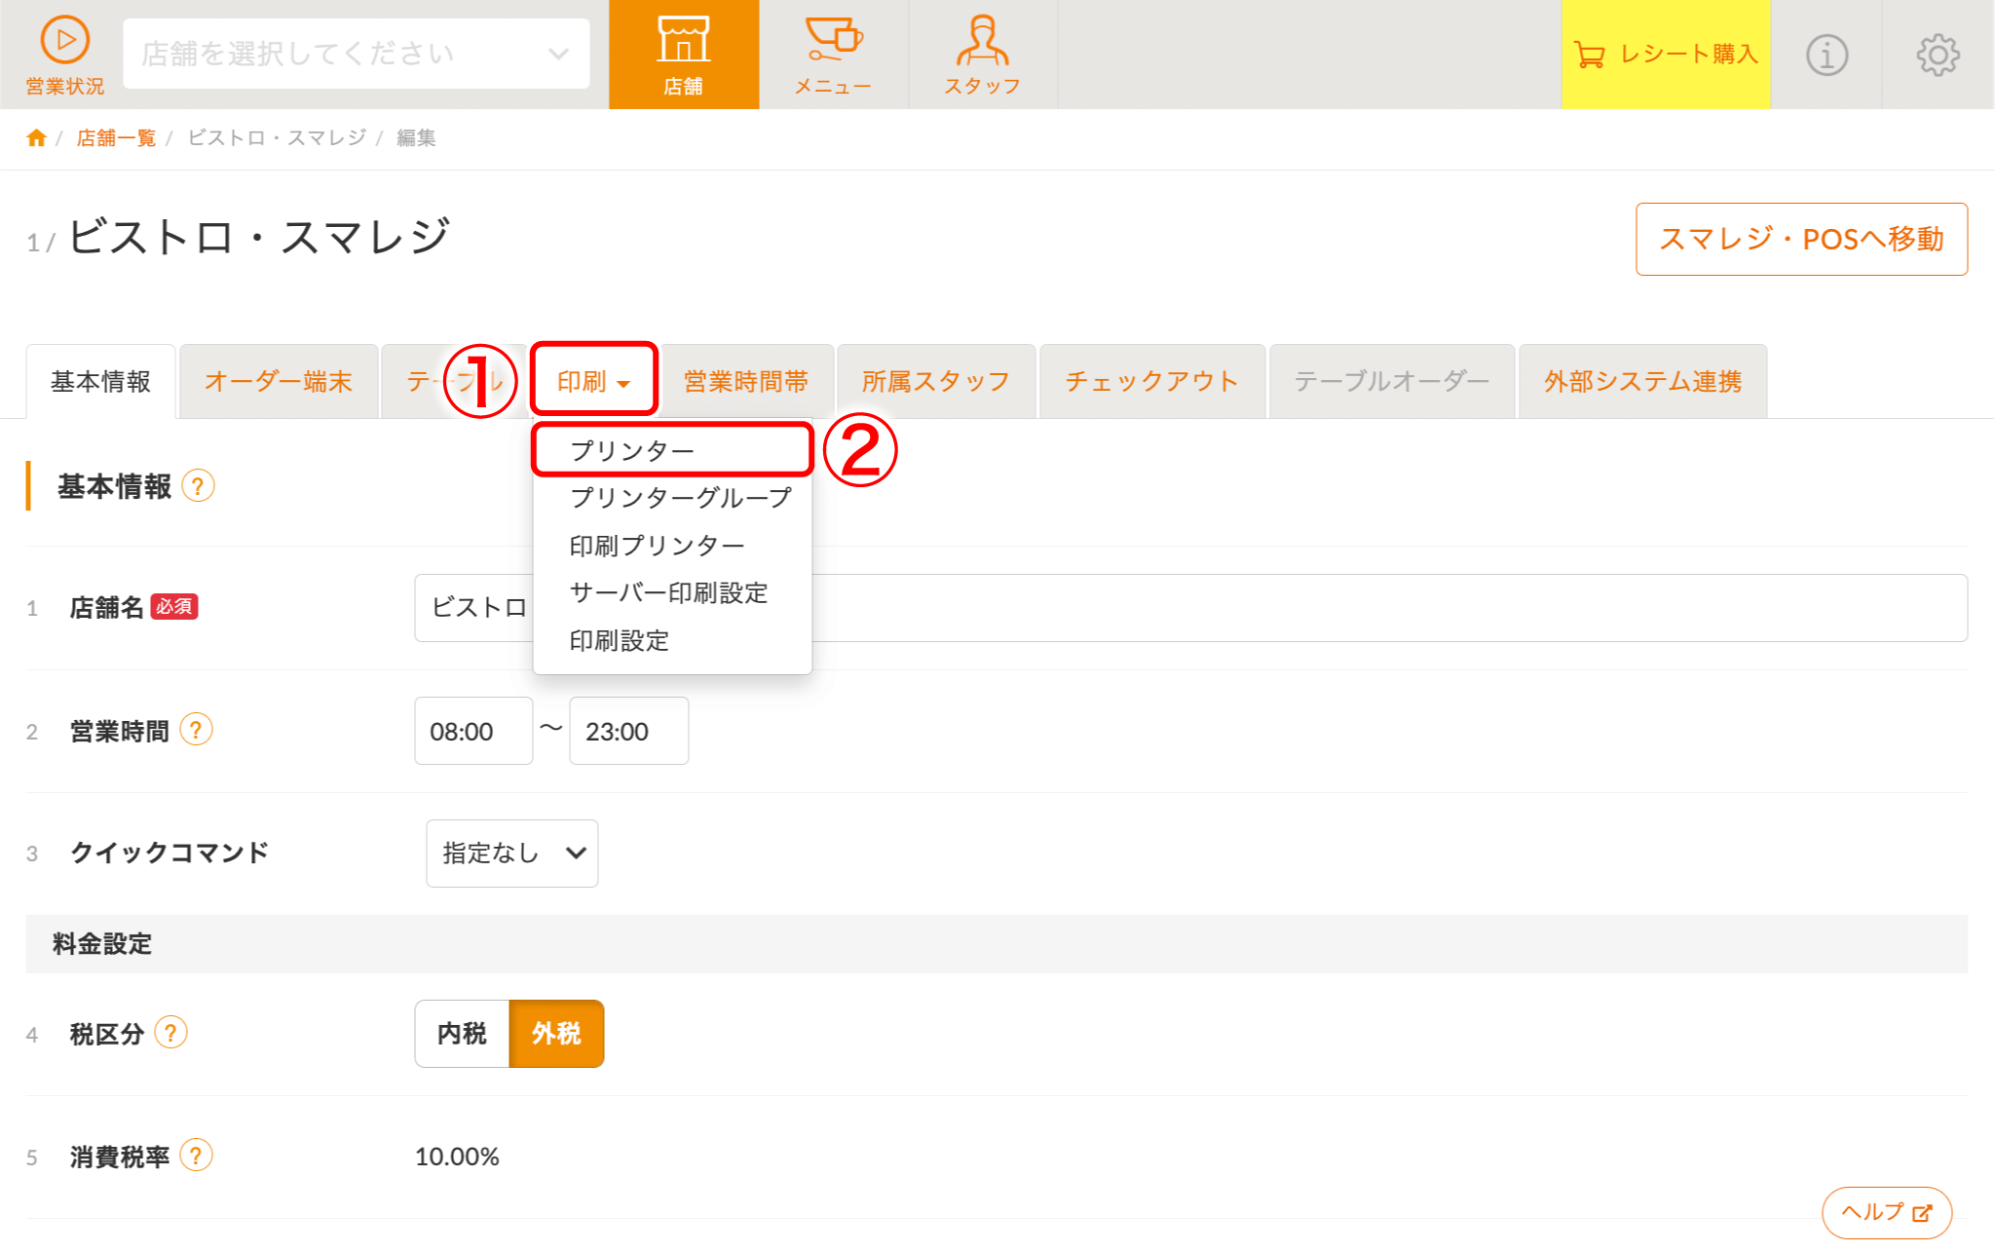The height and width of the screenshot is (1253, 1995).
Task: Select 内税 tax option
Action: coord(462,1033)
